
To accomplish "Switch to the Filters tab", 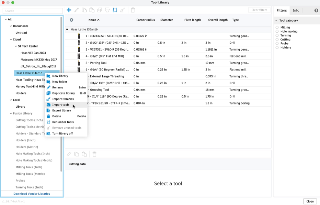I will click(x=282, y=10).
